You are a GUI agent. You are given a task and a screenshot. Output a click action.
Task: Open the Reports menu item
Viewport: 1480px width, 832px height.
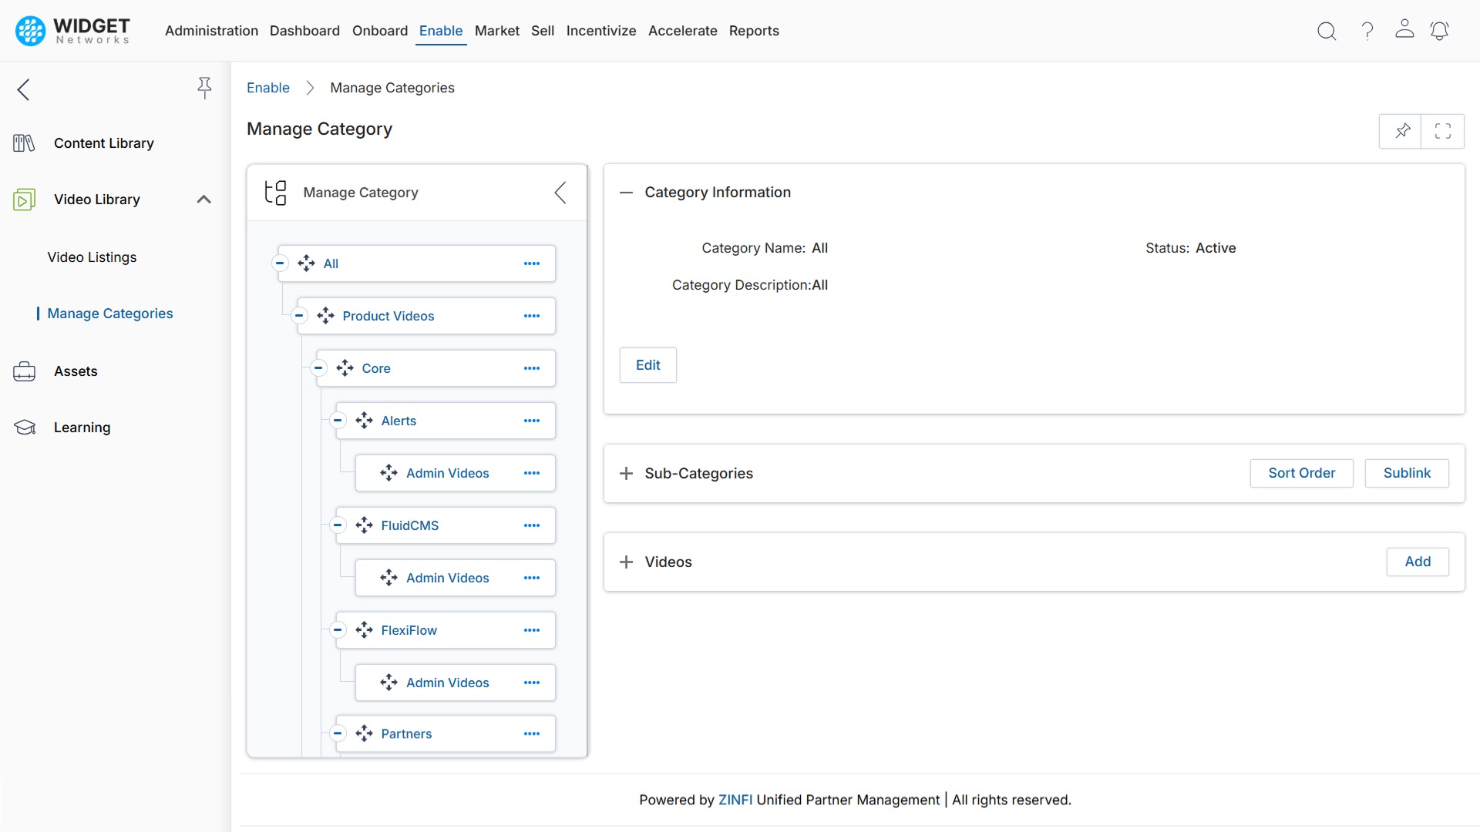[755, 31]
